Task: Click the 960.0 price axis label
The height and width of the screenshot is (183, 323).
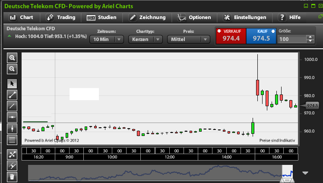Action: pos(310,131)
